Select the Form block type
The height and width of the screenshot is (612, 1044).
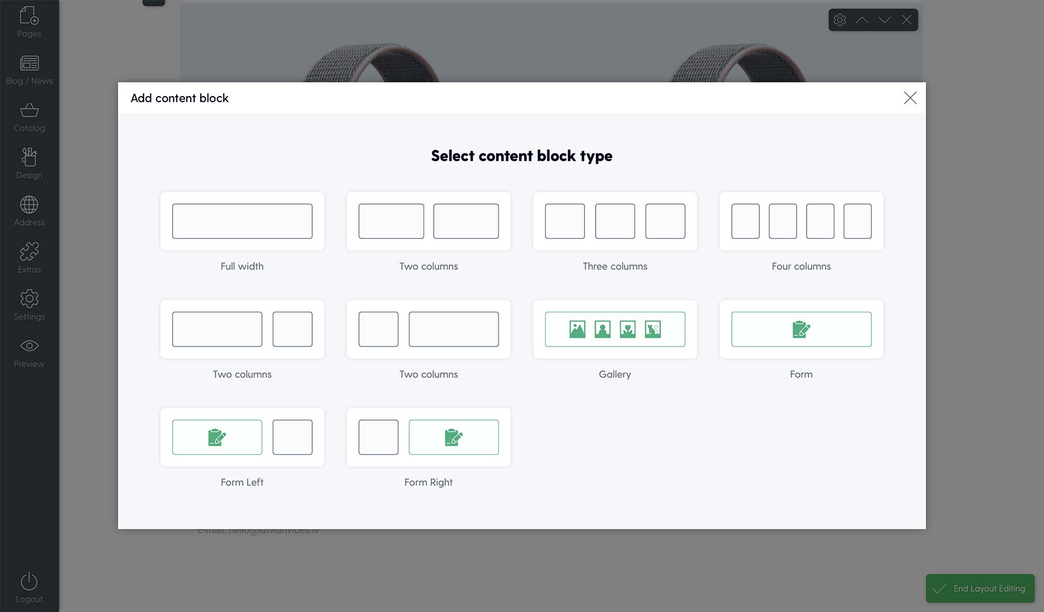[x=802, y=329]
